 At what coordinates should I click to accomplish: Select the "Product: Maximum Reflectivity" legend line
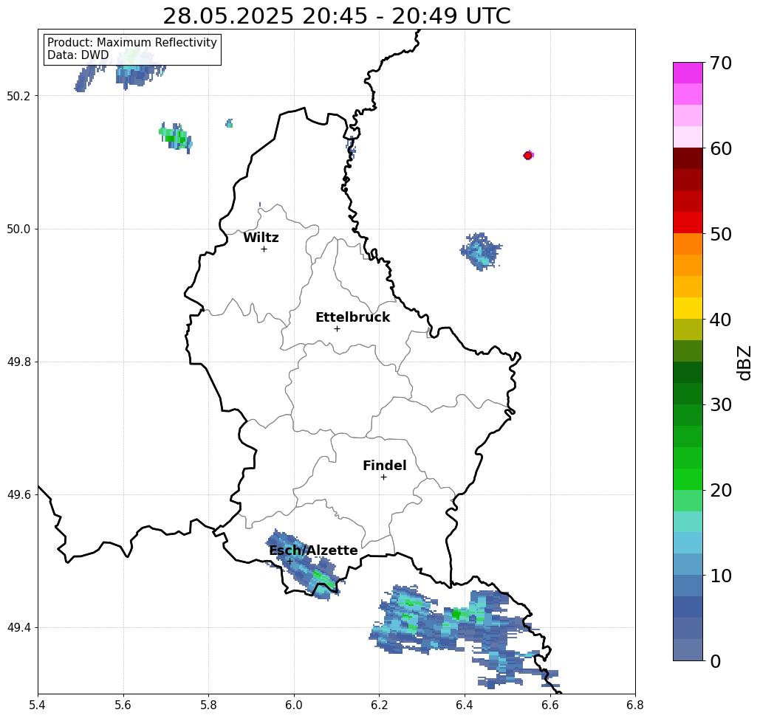tap(132, 43)
